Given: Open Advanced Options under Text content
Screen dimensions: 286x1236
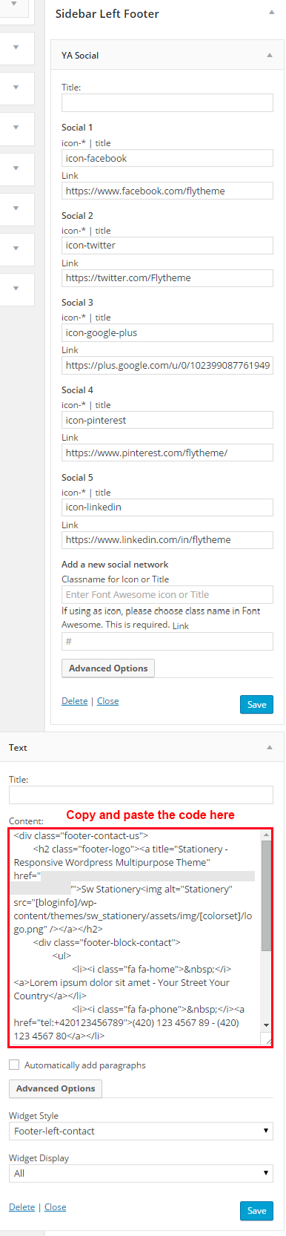Looking at the screenshot, I should click(x=56, y=1088).
